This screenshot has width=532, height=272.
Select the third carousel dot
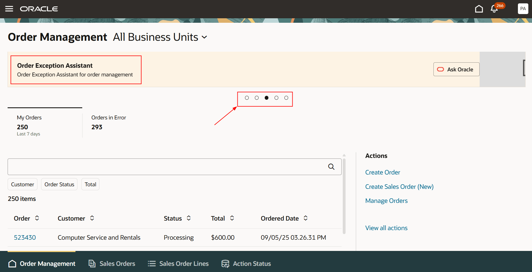click(266, 98)
